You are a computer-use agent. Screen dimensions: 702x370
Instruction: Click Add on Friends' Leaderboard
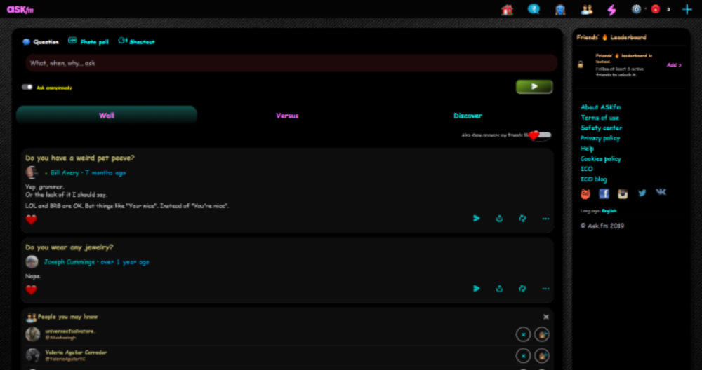click(x=674, y=65)
